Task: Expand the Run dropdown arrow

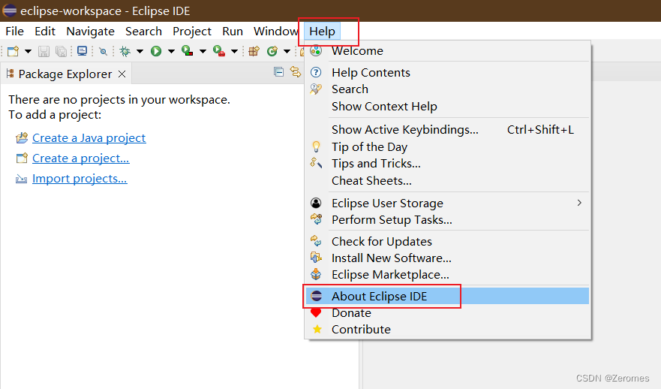Action: click(x=171, y=52)
